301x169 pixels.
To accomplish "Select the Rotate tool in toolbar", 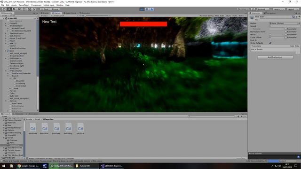I will [x=14, y=9].
